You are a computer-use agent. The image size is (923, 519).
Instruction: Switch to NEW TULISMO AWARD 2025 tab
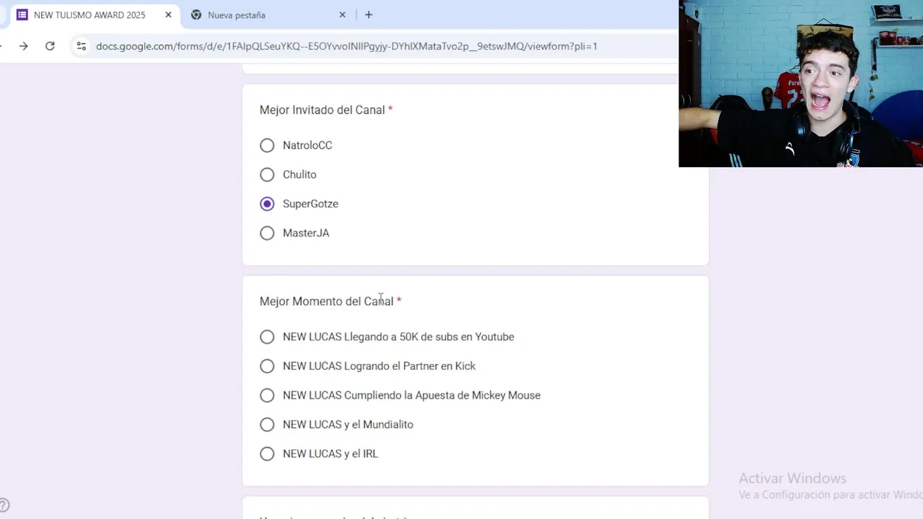(x=94, y=14)
